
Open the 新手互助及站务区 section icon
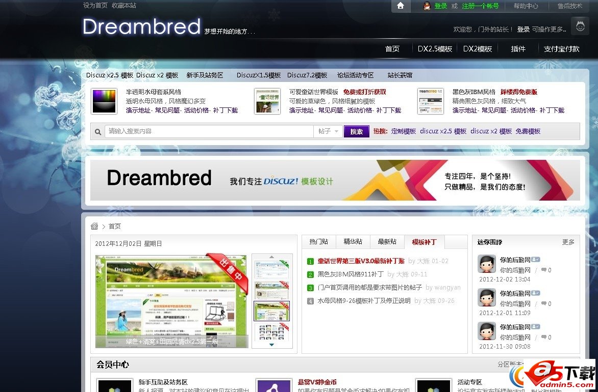[x=114, y=385]
